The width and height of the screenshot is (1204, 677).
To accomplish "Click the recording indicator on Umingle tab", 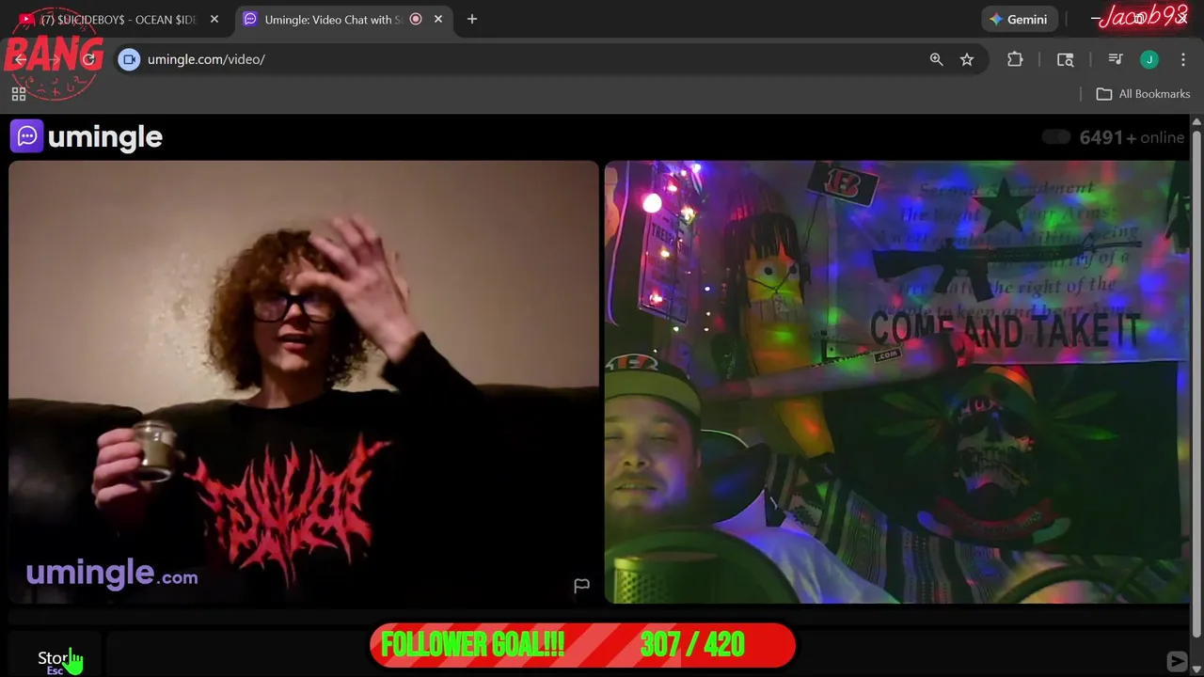I will click(416, 19).
